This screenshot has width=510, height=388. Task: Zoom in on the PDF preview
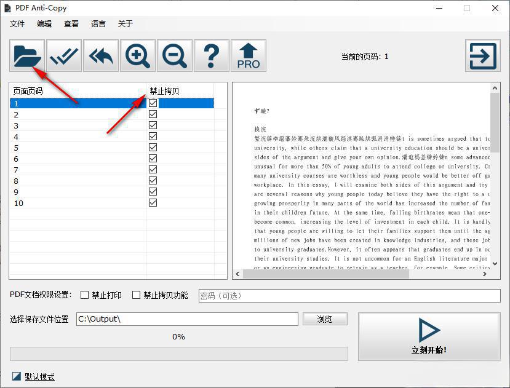pos(137,55)
